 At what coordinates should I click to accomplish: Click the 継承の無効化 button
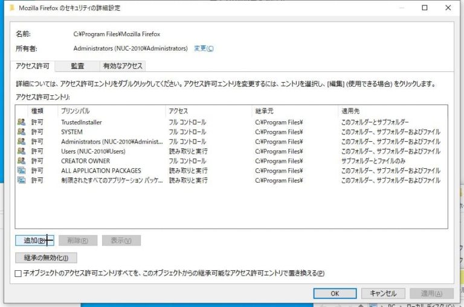46,258
